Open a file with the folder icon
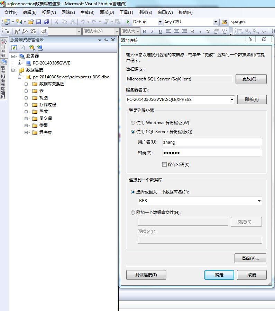The image size is (275, 311). [x=31, y=22]
